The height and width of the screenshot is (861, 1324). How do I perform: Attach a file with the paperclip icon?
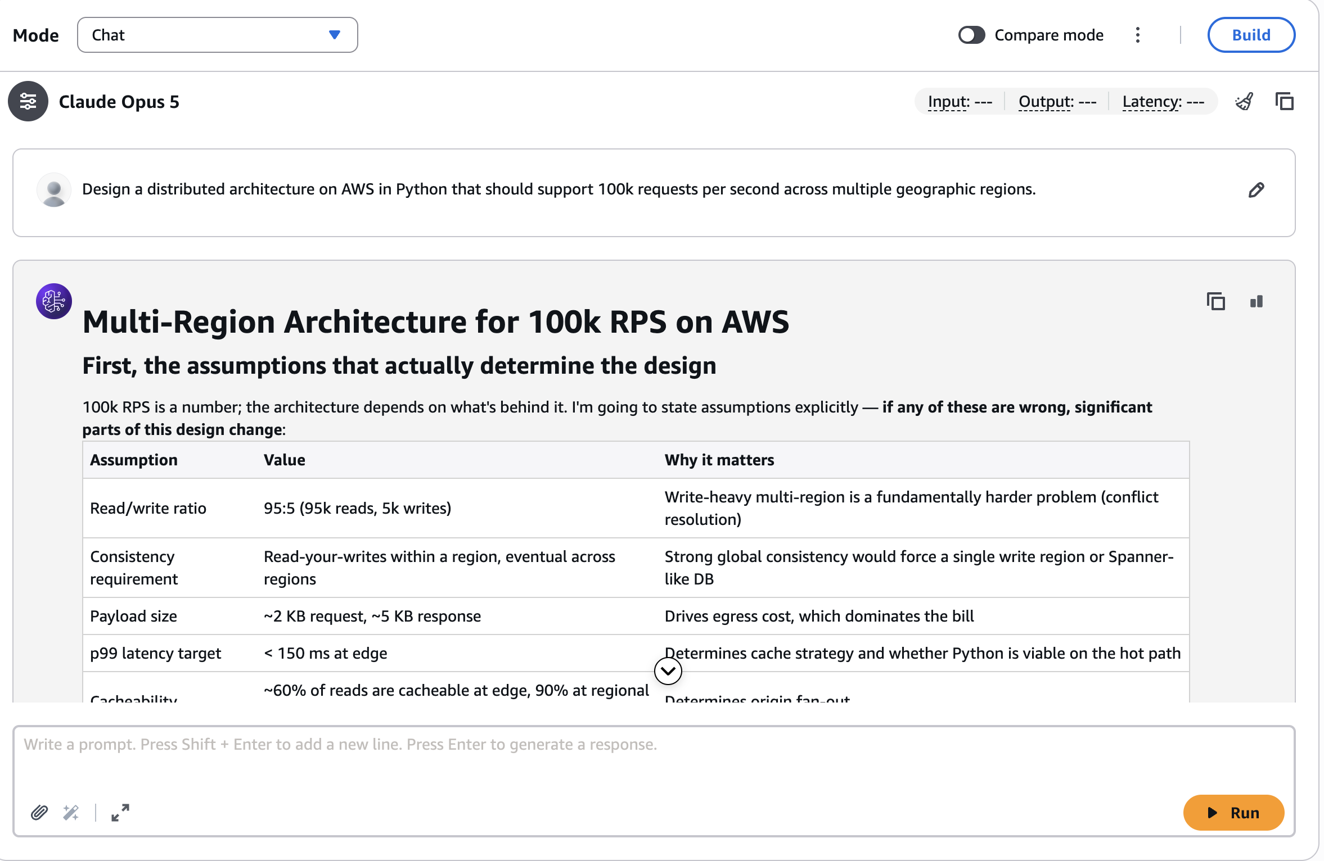coord(39,813)
